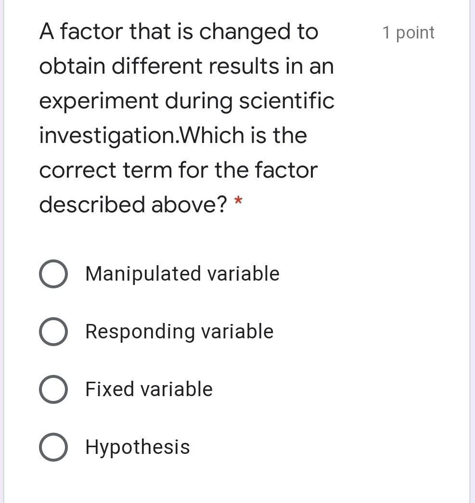Viewport: 475px width, 503px height.
Task: Select the Manipulated variable radio button
Action: point(53,274)
